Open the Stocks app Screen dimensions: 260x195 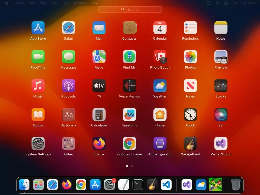tap(221, 86)
